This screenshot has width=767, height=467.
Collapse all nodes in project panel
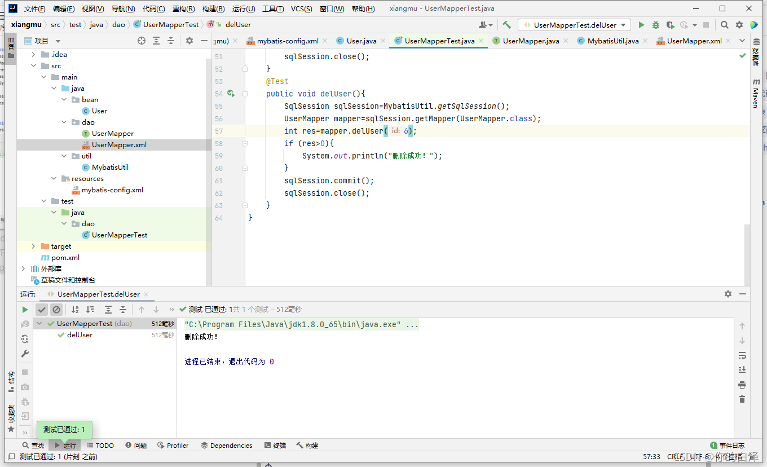pos(170,41)
